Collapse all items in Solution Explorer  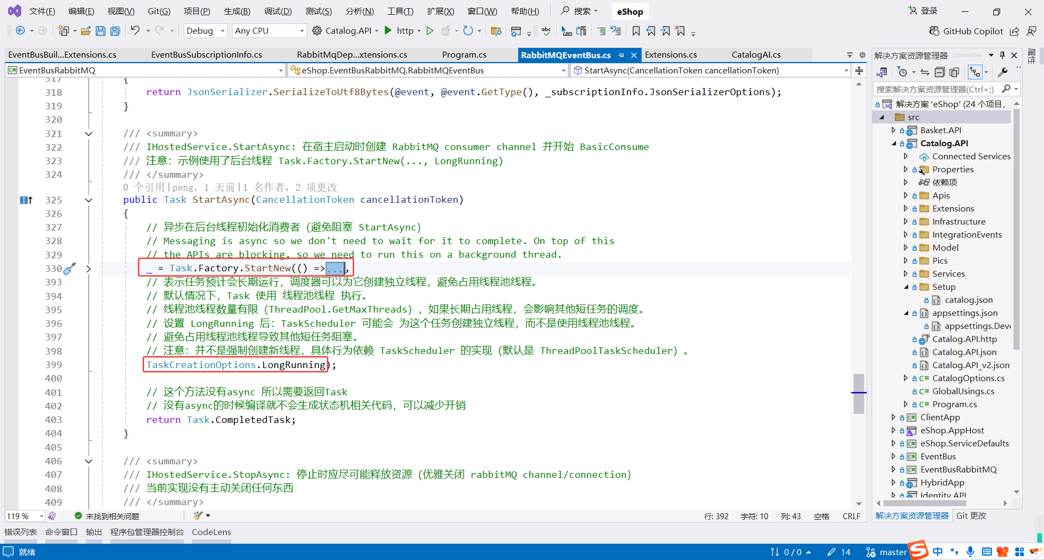[940, 71]
